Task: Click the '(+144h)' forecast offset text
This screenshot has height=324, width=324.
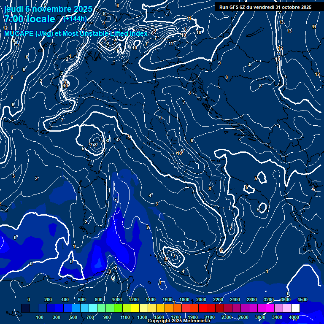Action: [x=75, y=19]
